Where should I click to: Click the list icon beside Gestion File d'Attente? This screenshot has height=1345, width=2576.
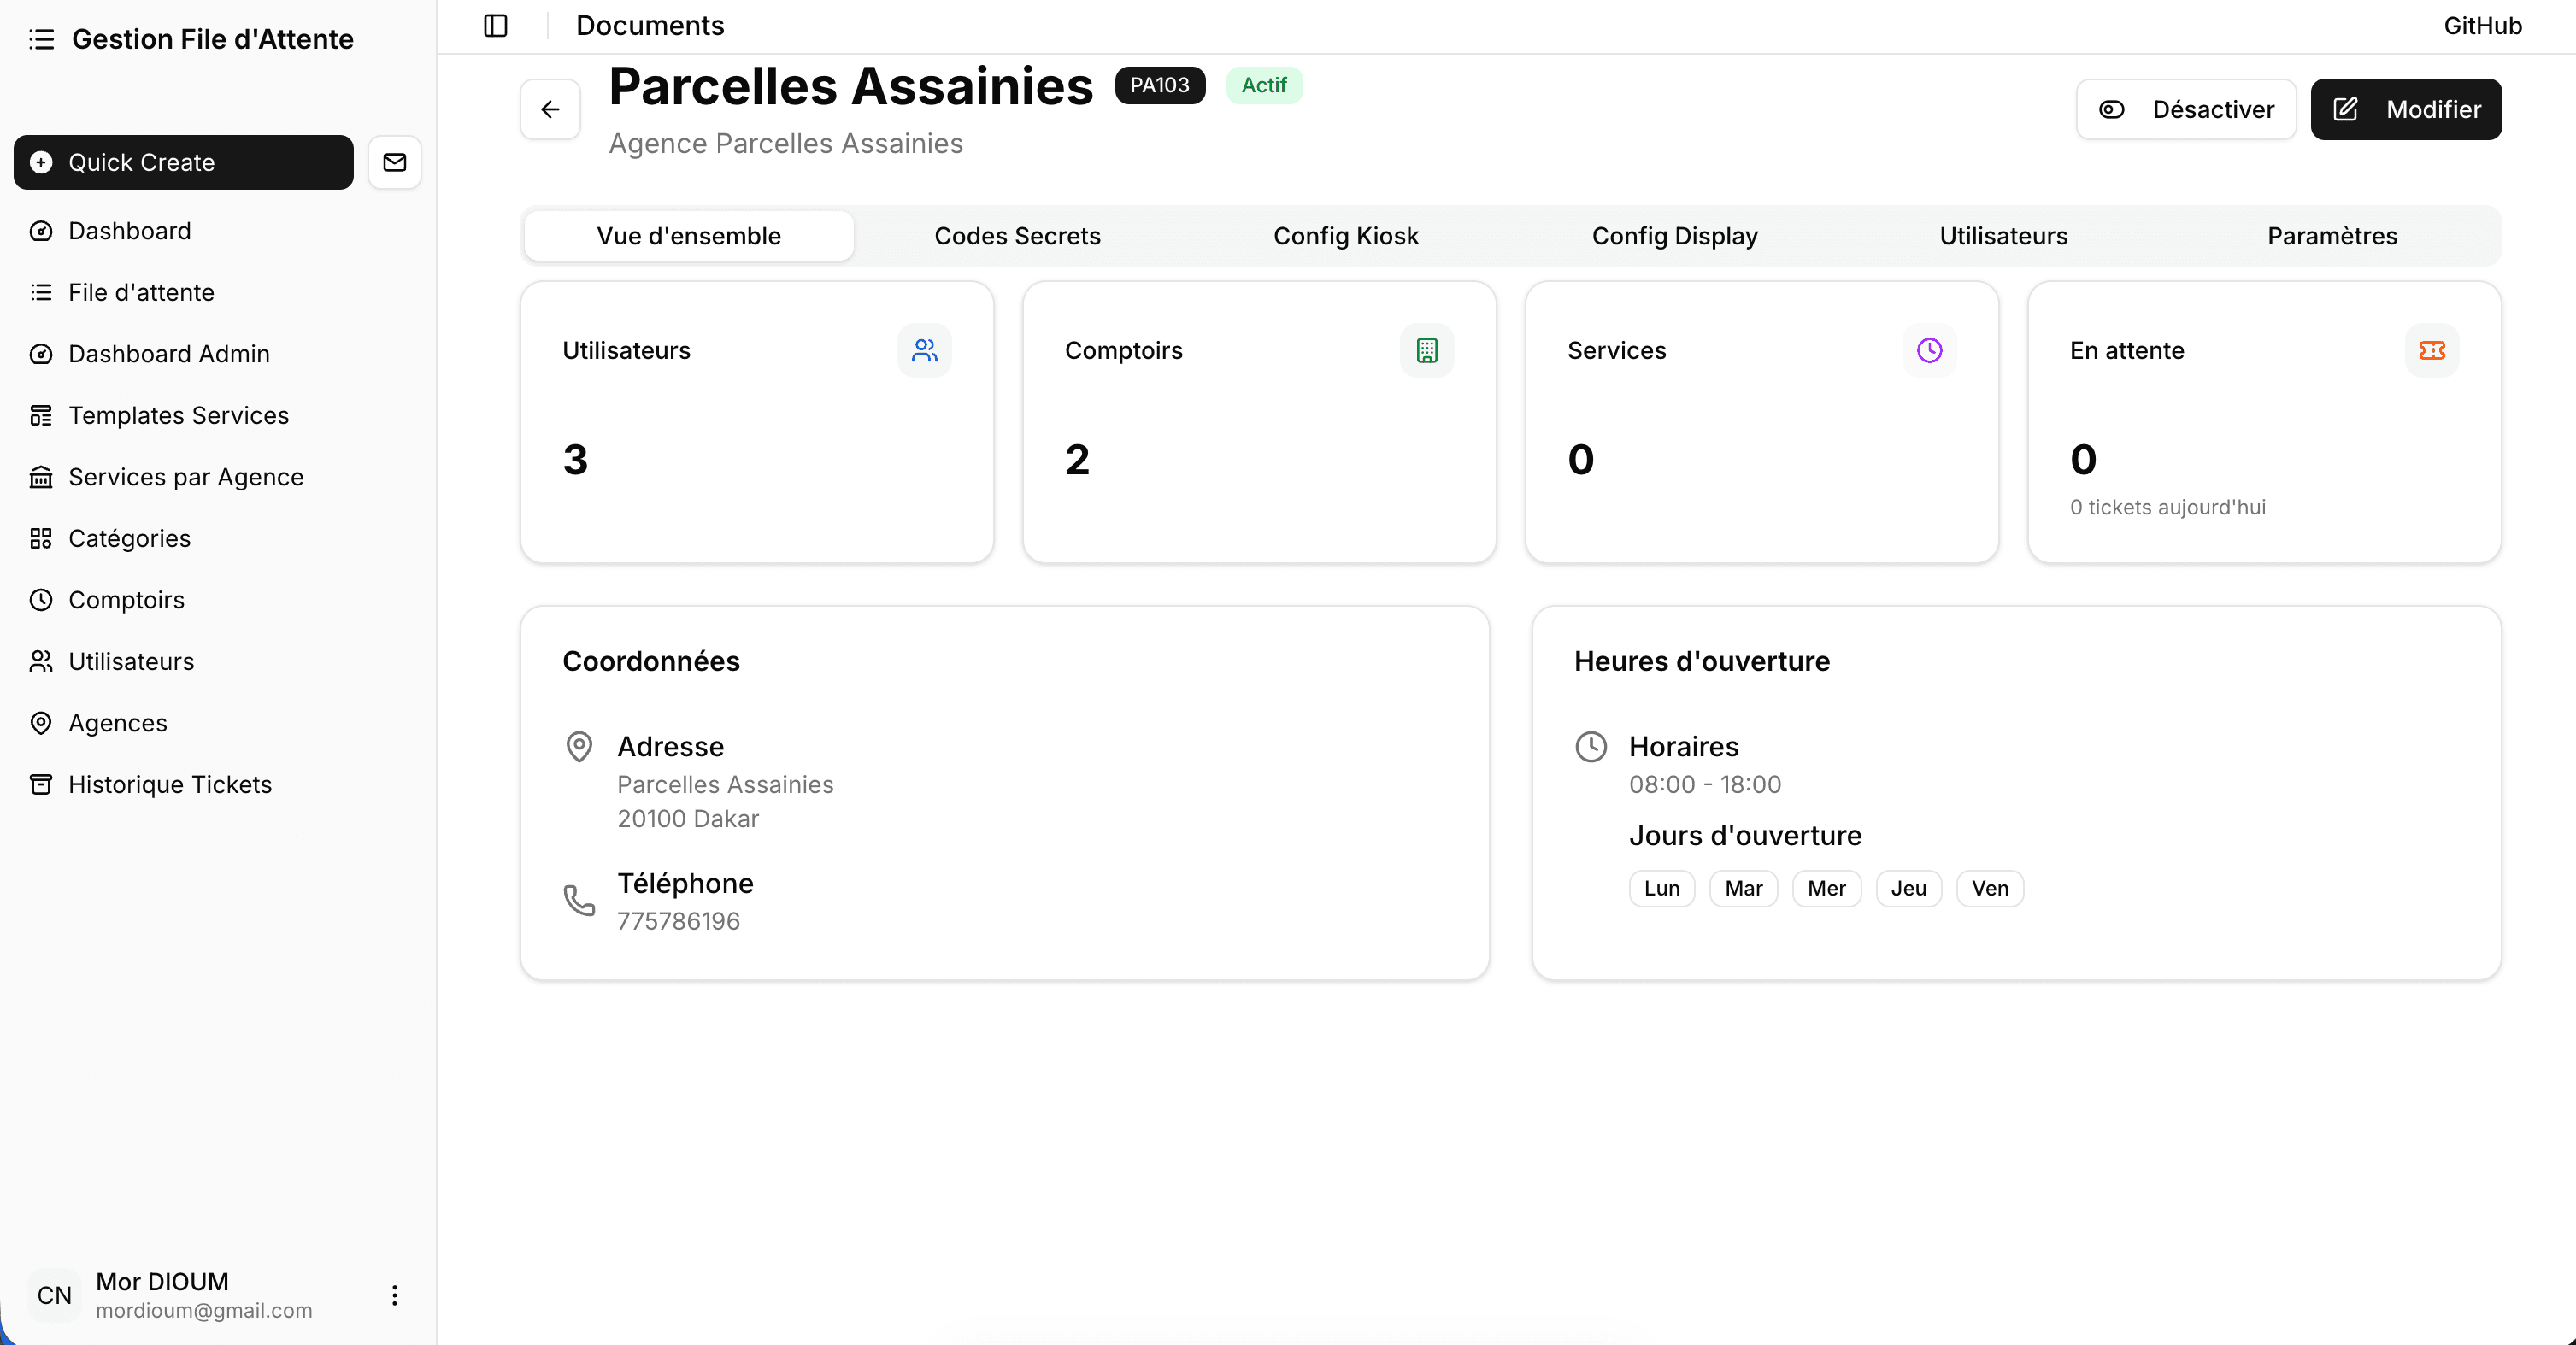[41, 39]
